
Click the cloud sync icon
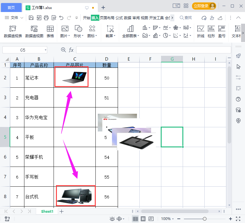(x=204, y=18)
